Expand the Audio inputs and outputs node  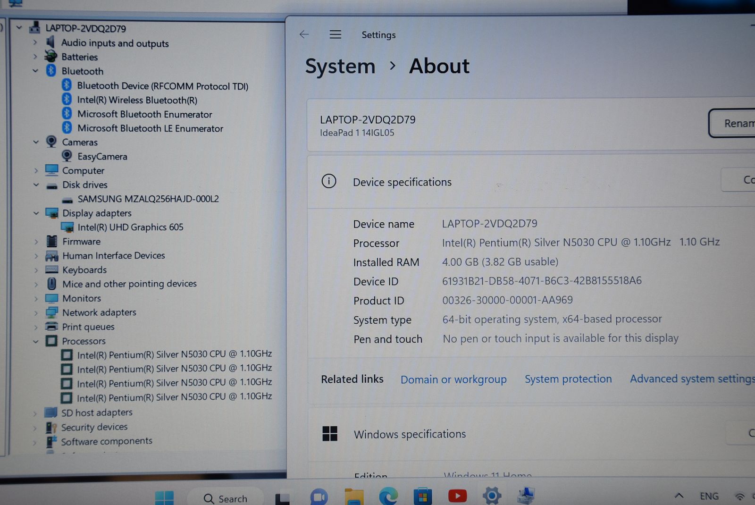pyautogui.click(x=35, y=42)
